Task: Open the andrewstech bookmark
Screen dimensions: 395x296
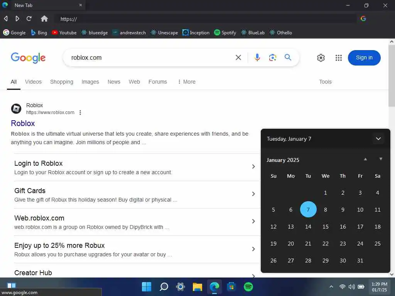Action: [129, 32]
